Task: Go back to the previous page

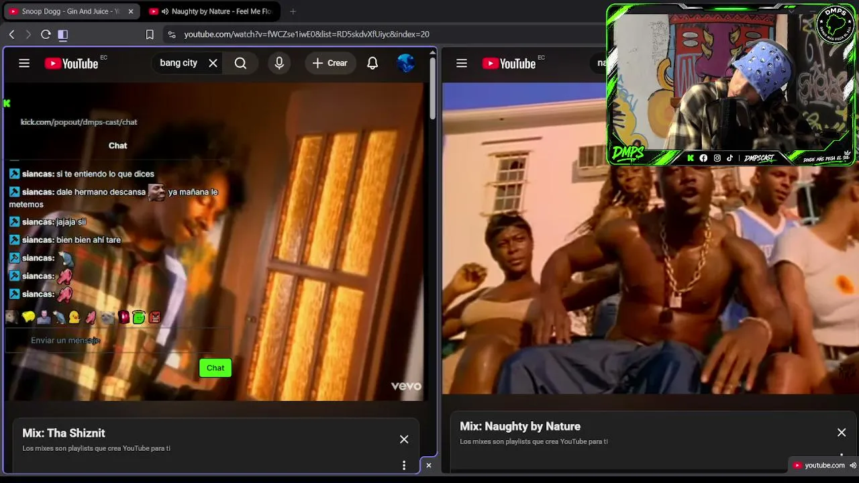Action: pos(12,34)
